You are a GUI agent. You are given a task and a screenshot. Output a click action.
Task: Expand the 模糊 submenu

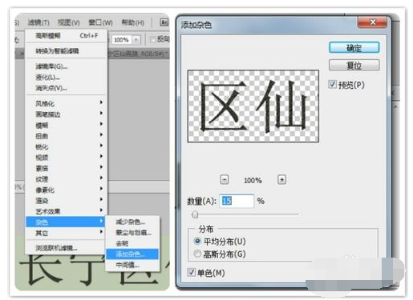(67, 125)
